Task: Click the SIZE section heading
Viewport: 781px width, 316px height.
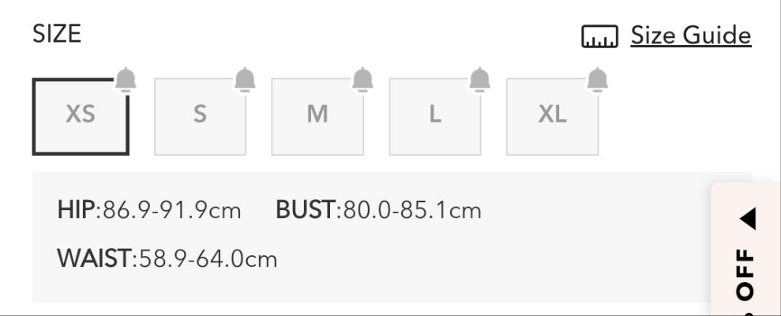Action: (57, 35)
